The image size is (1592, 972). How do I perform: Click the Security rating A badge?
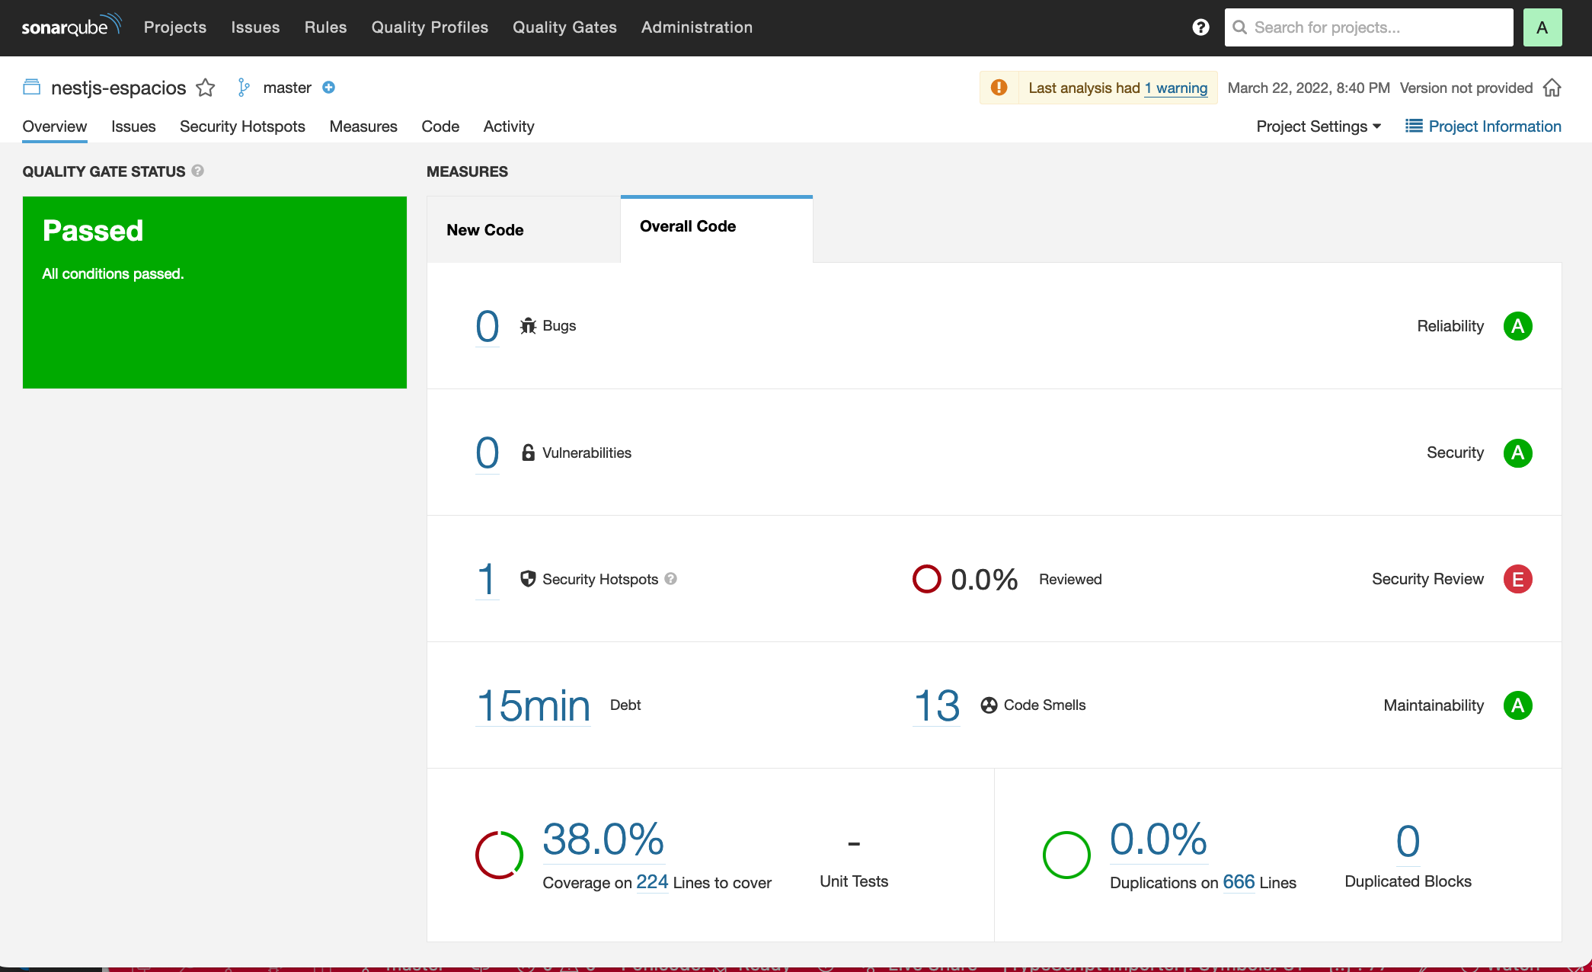1519,452
